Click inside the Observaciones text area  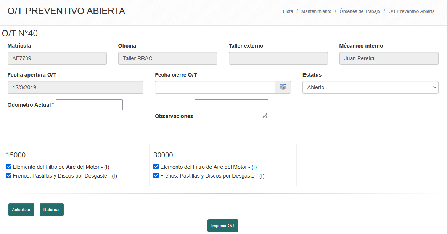coord(231,109)
